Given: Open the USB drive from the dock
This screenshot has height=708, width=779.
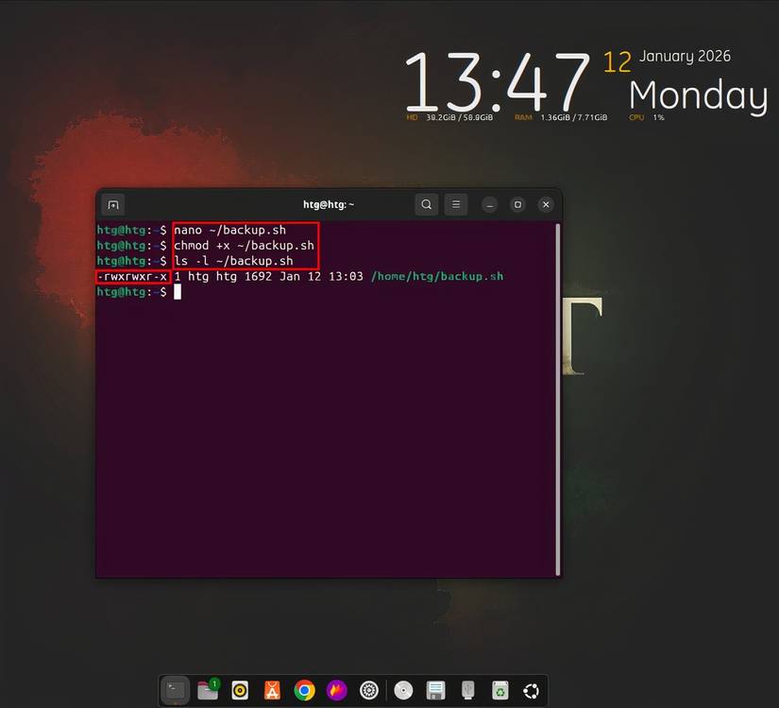Looking at the screenshot, I should click(x=466, y=690).
